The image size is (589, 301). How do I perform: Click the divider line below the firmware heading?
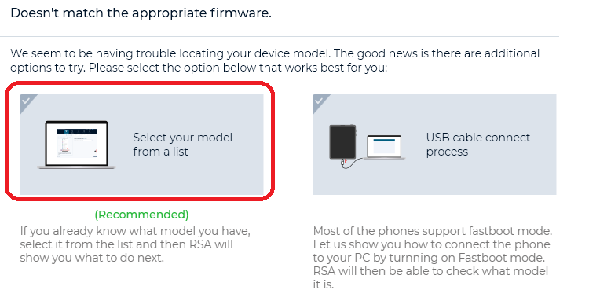[x=280, y=36]
